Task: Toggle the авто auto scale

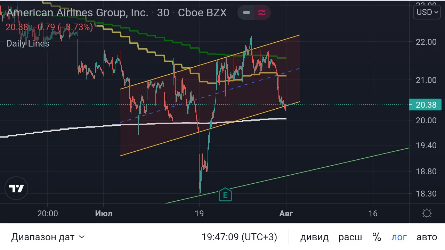Action: pyautogui.click(x=427, y=237)
